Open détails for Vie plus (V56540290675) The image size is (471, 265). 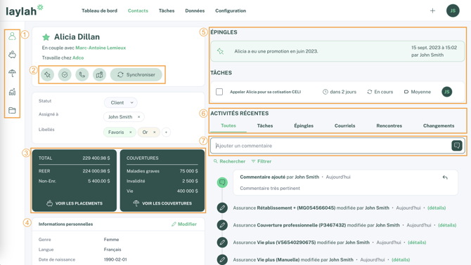point(417,243)
